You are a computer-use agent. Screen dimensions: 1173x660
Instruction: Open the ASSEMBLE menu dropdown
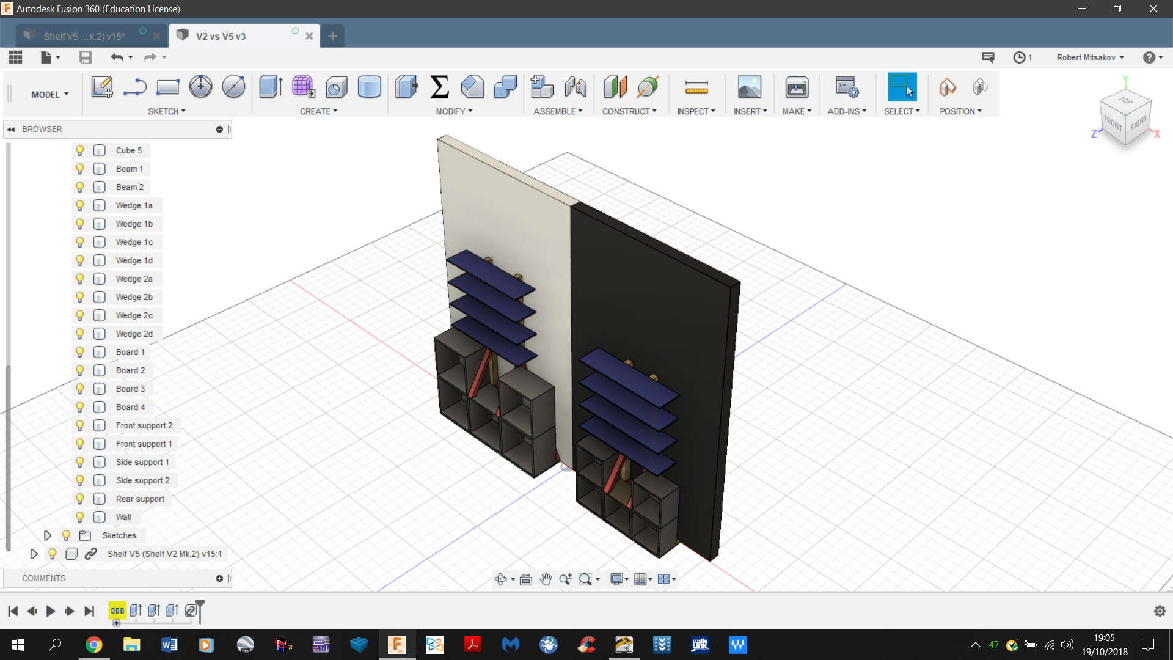(558, 111)
